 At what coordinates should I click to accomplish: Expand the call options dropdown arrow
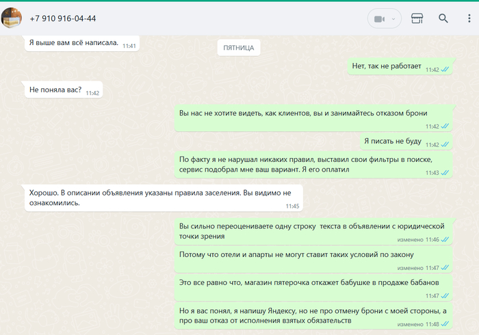(x=393, y=18)
